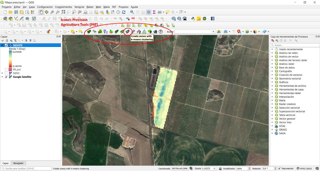
Task: Open the statistical summary Sigma icon
Action: pos(154,12)
